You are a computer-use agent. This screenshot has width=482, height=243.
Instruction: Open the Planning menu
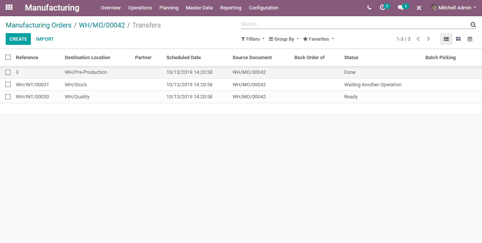169,8
